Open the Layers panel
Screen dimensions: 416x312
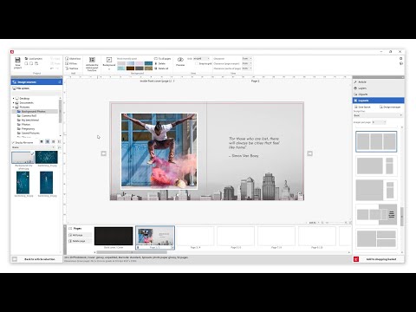[x=379, y=88]
